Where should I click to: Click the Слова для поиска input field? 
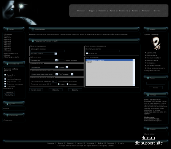[47, 51]
